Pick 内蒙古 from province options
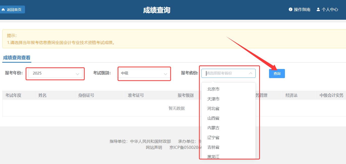Screen dimensions: 346x164 pos(213,128)
